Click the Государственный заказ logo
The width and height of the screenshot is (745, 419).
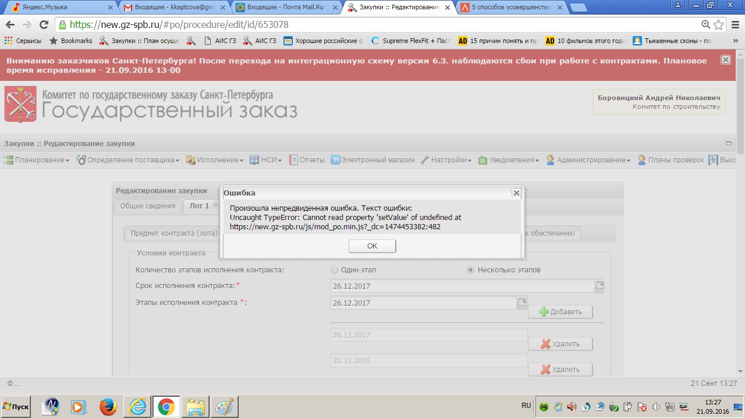click(151, 105)
